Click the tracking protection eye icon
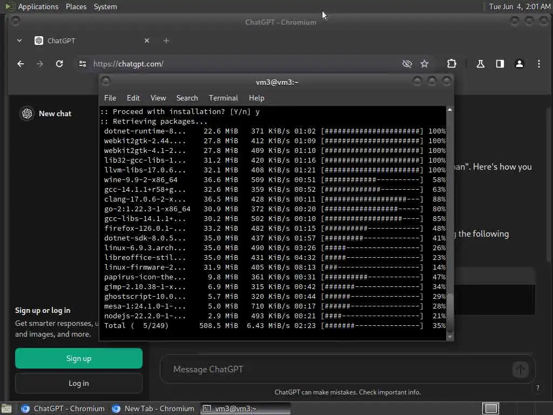Screen dimensions: 553x415 [407, 64]
